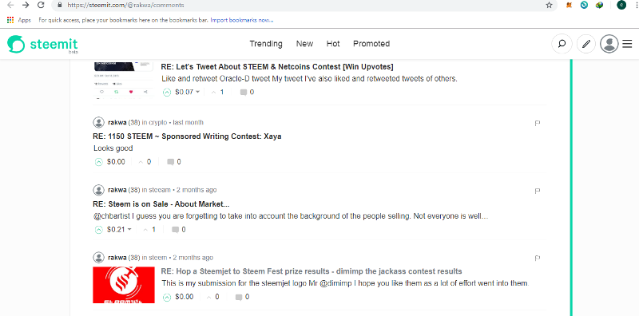Show voters list on Steem Sale comment
639x316 pixels.
(x=149, y=230)
